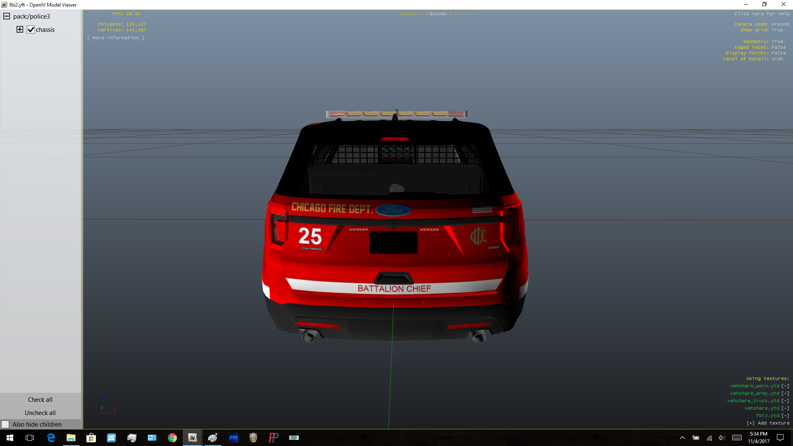Open the OpenIV taskbar icon
Screen dimensions: 793x446
tap(193, 438)
